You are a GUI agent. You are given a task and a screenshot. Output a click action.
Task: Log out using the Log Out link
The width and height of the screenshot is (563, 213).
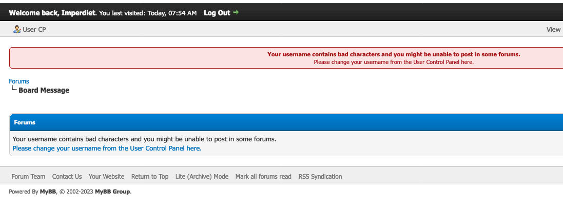[x=217, y=13]
